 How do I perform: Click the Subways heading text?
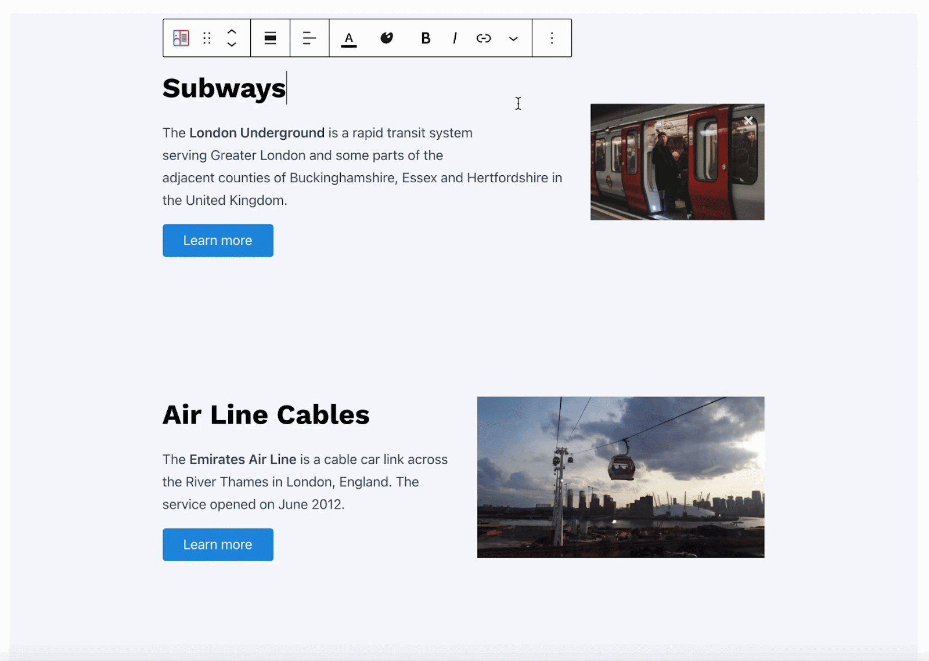click(224, 88)
